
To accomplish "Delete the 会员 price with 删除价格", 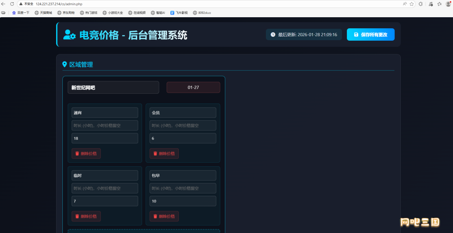I will click(164, 153).
